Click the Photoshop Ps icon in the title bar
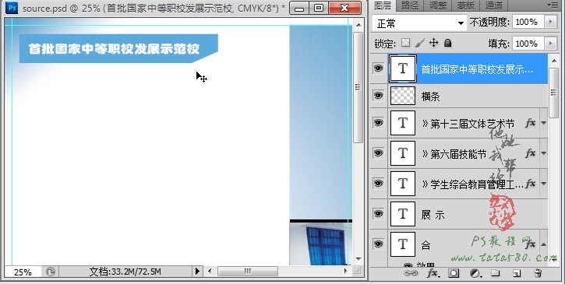Screen dimensions: 565x284 click(x=11, y=7)
